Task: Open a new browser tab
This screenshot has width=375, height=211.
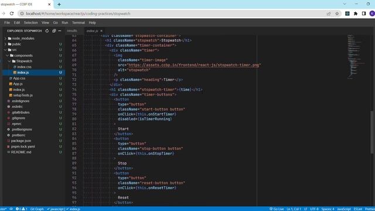Action: point(59,4)
